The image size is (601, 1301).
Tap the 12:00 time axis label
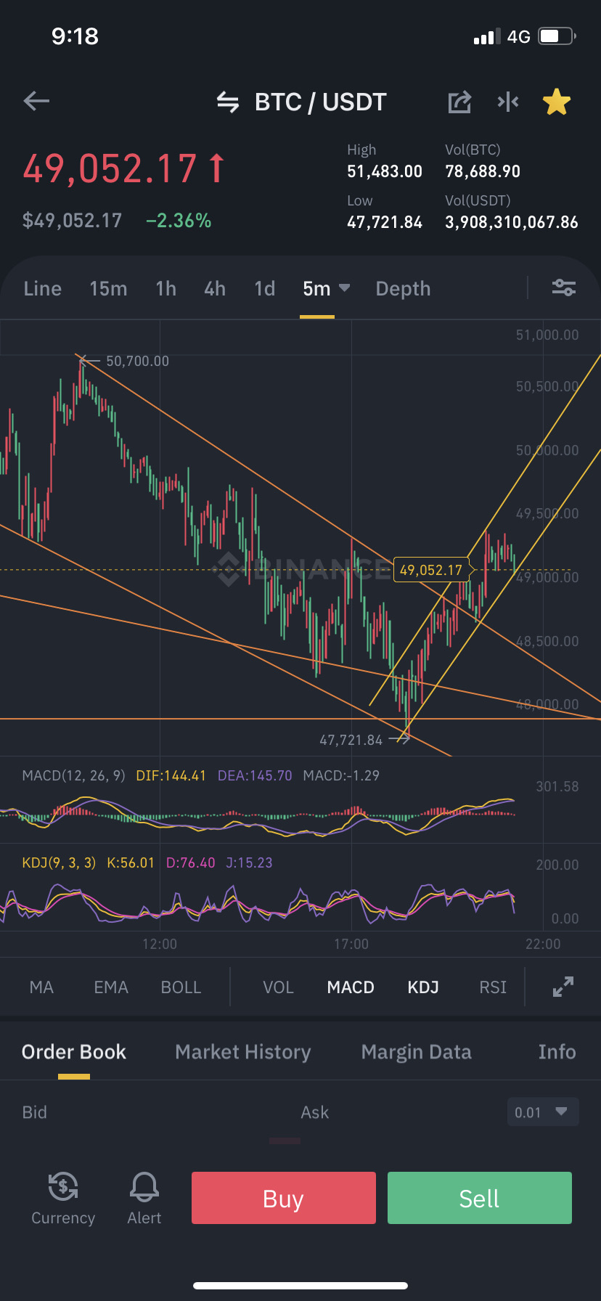point(160,944)
